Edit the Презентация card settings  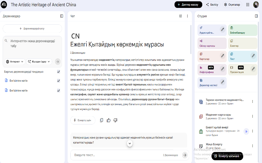253,69
